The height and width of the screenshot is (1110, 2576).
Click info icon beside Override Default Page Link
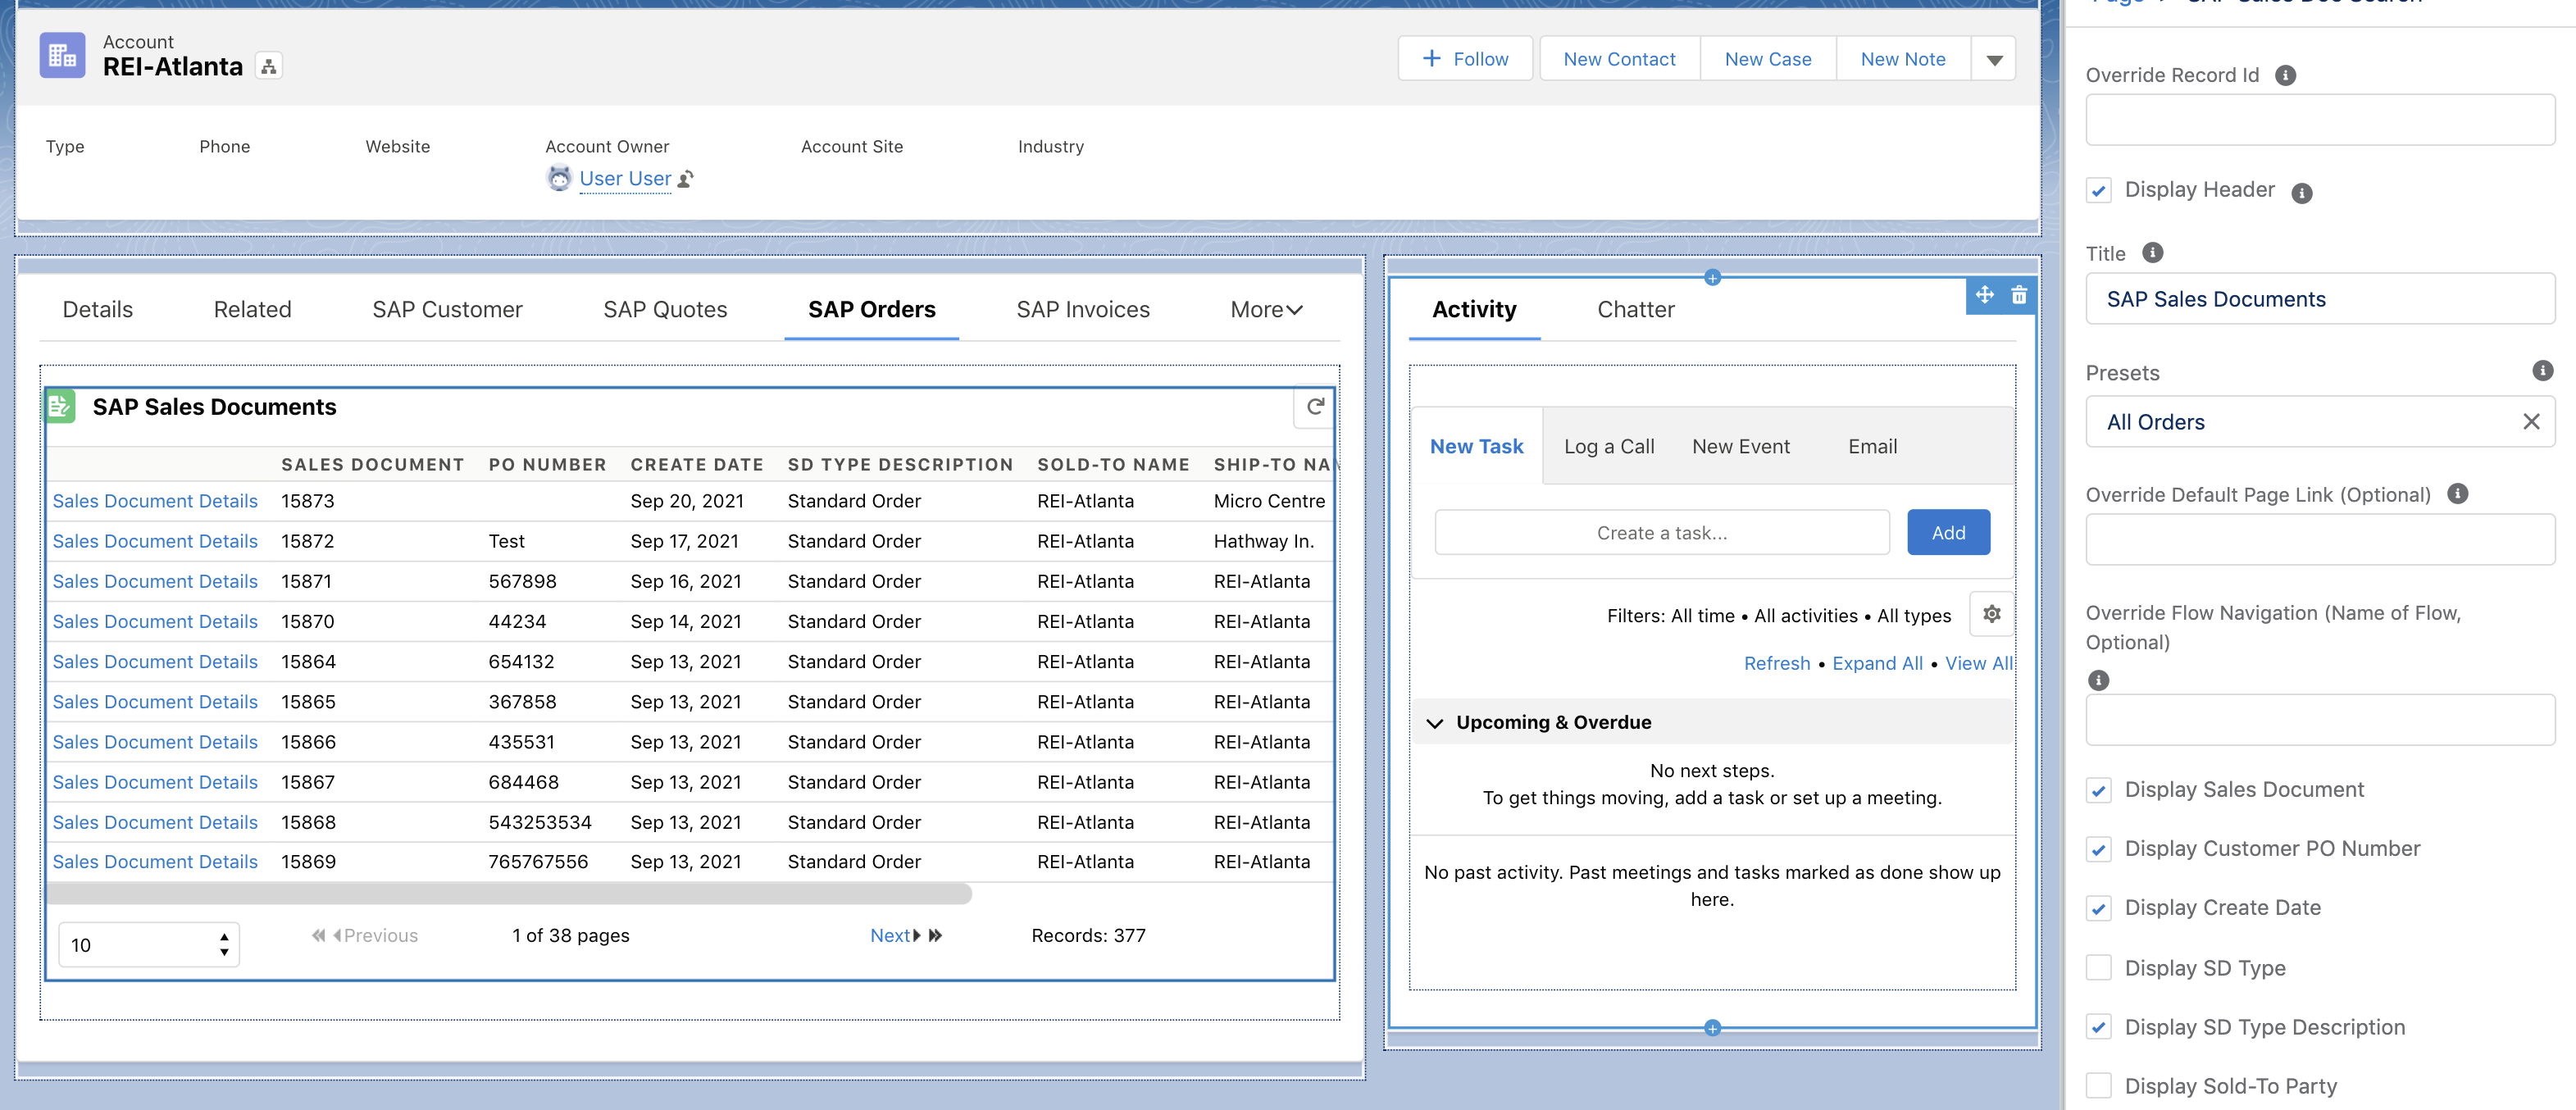(2457, 494)
